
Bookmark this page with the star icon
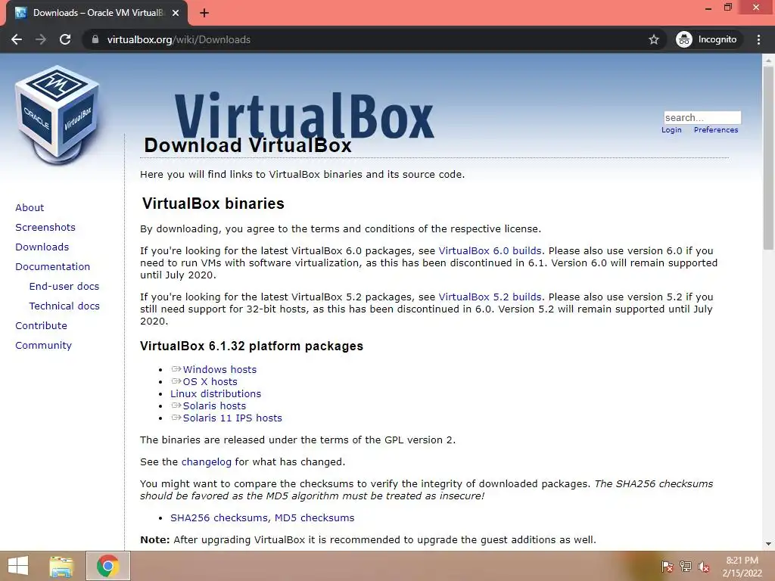653,39
